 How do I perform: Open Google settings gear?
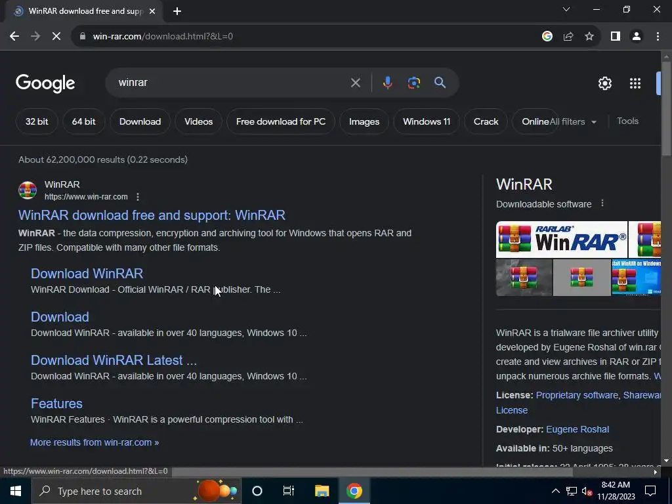tap(604, 83)
